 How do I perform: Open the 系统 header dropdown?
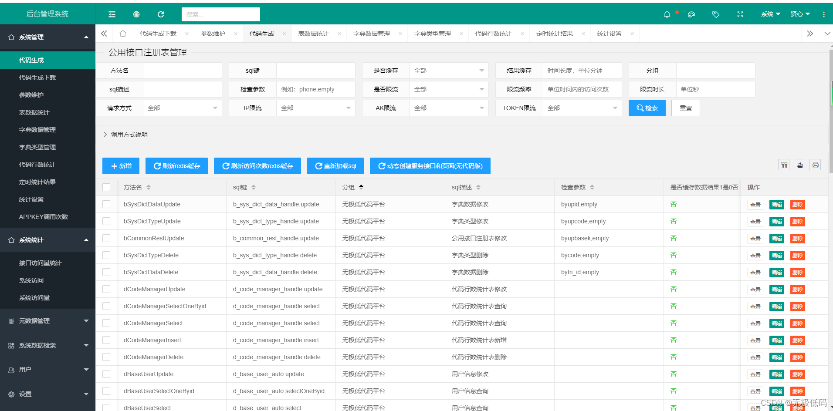pos(770,14)
